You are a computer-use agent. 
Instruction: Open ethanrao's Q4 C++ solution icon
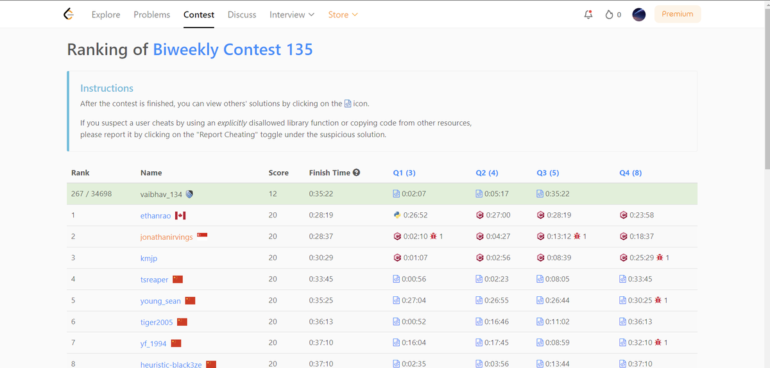click(x=624, y=215)
